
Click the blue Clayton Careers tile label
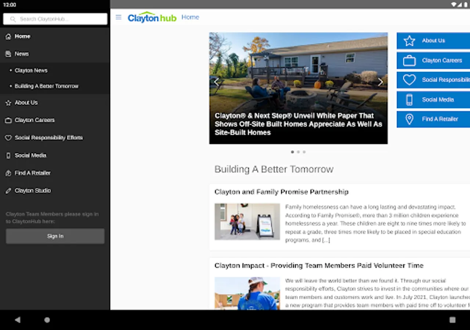tap(442, 60)
